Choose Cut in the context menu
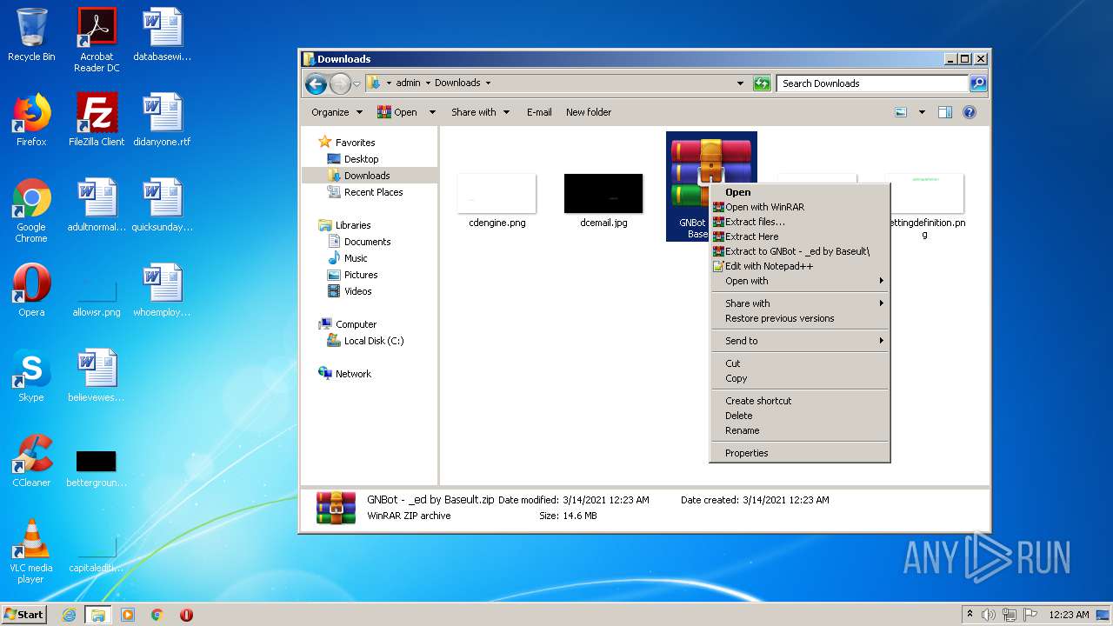Image resolution: width=1113 pixels, height=626 pixels. coord(800,363)
